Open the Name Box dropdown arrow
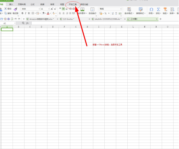The height and width of the screenshot is (149, 179). (x=15, y=23)
